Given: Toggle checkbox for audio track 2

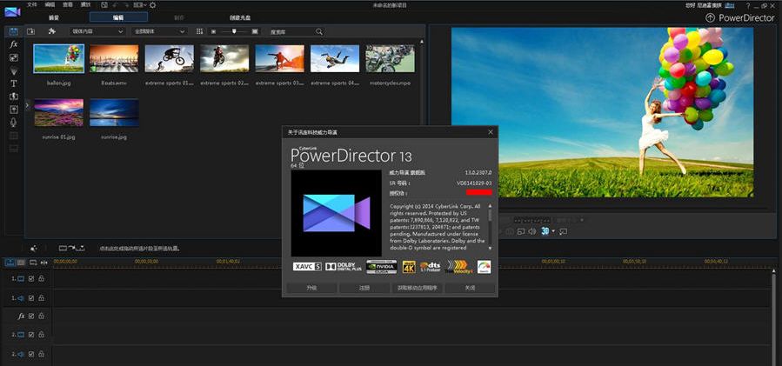Looking at the screenshot, I should point(31,354).
